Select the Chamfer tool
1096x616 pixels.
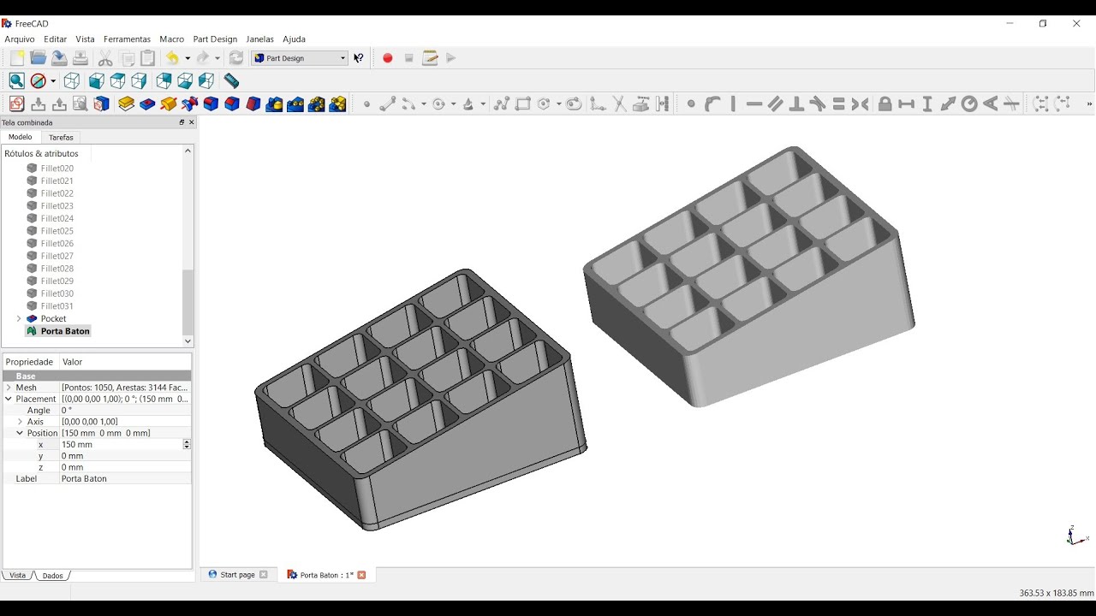[x=232, y=104]
